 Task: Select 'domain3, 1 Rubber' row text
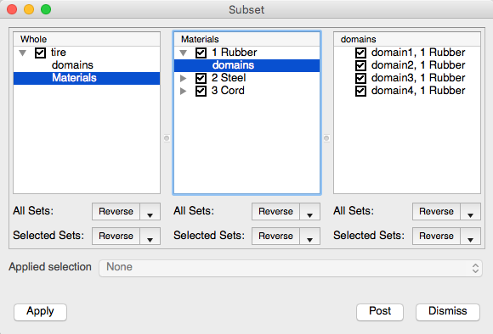(x=418, y=78)
